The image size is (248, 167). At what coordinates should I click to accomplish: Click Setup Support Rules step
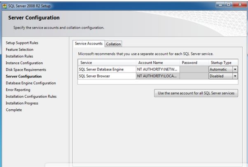point(22,43)
